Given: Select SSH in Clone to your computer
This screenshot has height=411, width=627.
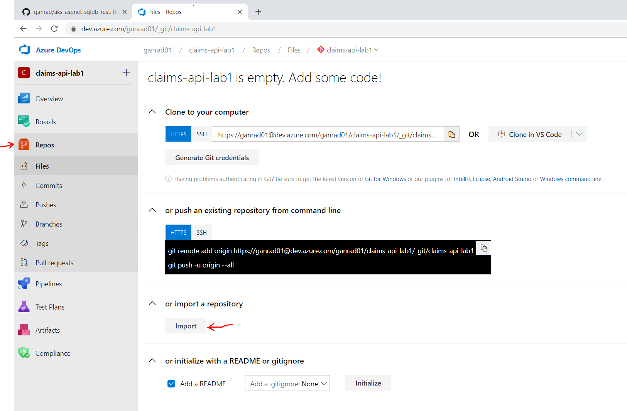Looking at the screenshot, I should [201, 134].
